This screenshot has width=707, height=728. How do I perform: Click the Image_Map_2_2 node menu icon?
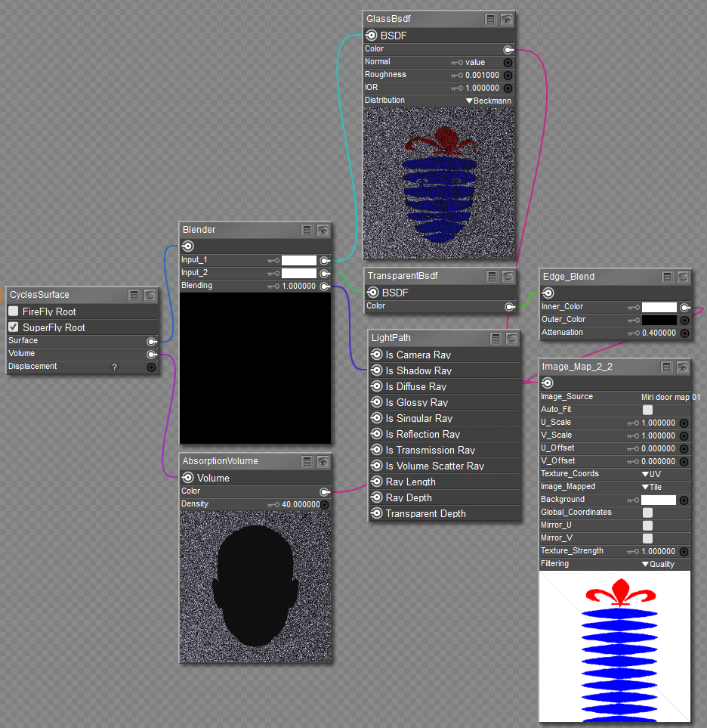(667, 367)
